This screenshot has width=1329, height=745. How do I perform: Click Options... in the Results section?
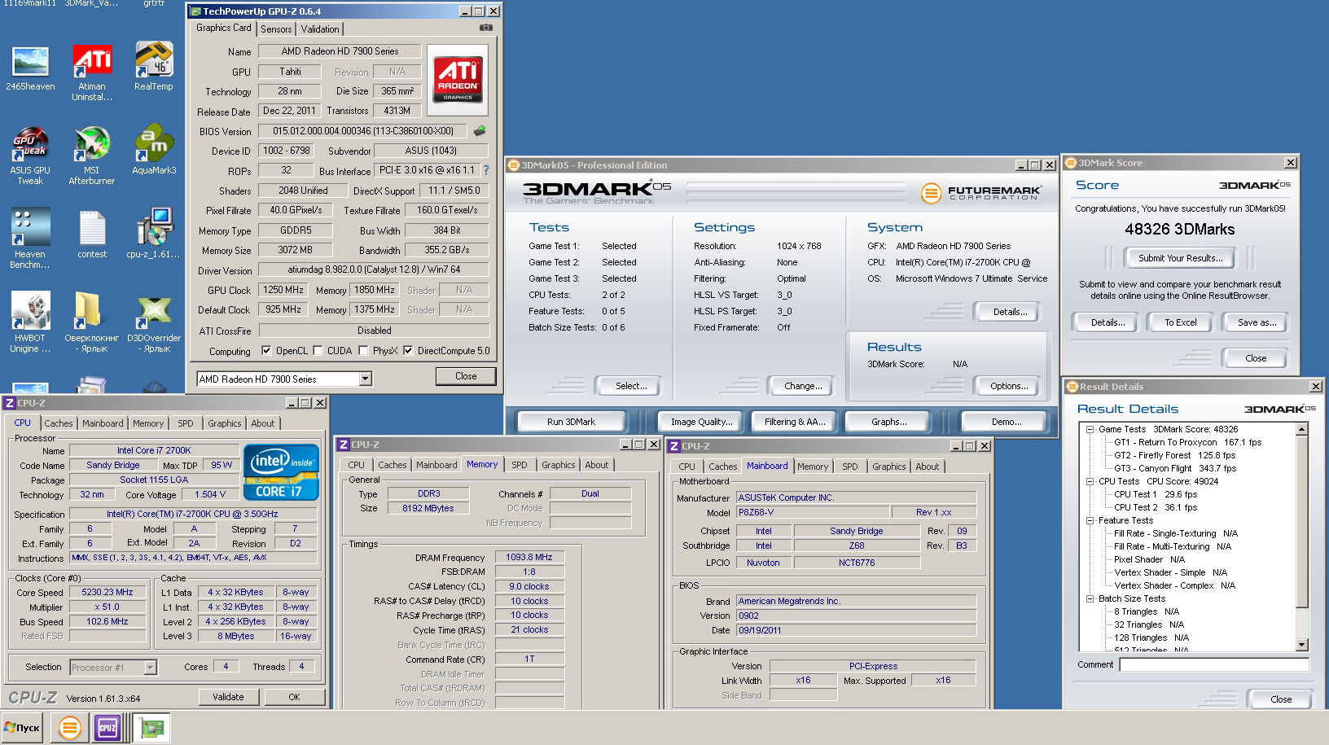point(1007,386)
